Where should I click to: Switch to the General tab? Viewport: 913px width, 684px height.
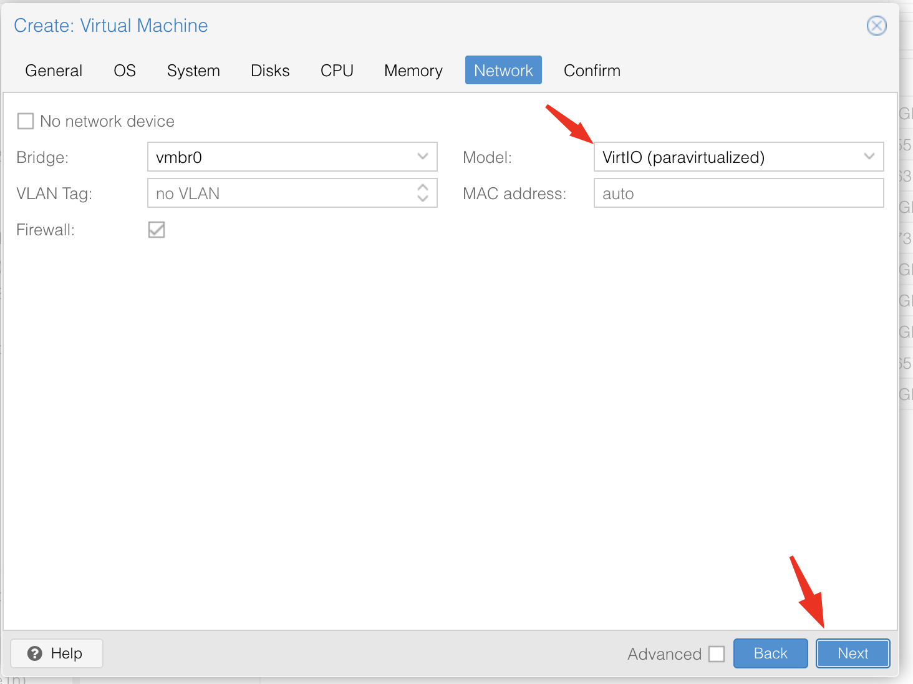tap(54, 71)
